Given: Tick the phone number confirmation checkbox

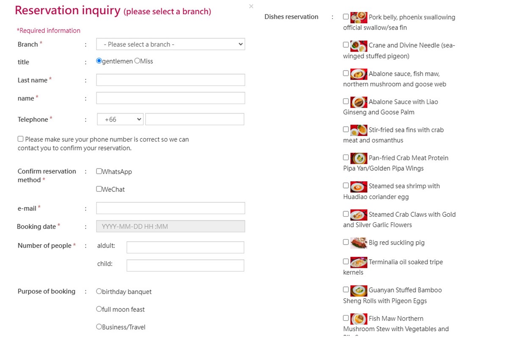Looking at the screenshot, I should point(20,139).
